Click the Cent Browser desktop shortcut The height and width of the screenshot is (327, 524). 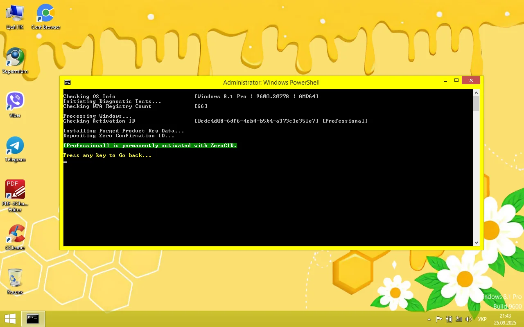(x=45, y=14)
